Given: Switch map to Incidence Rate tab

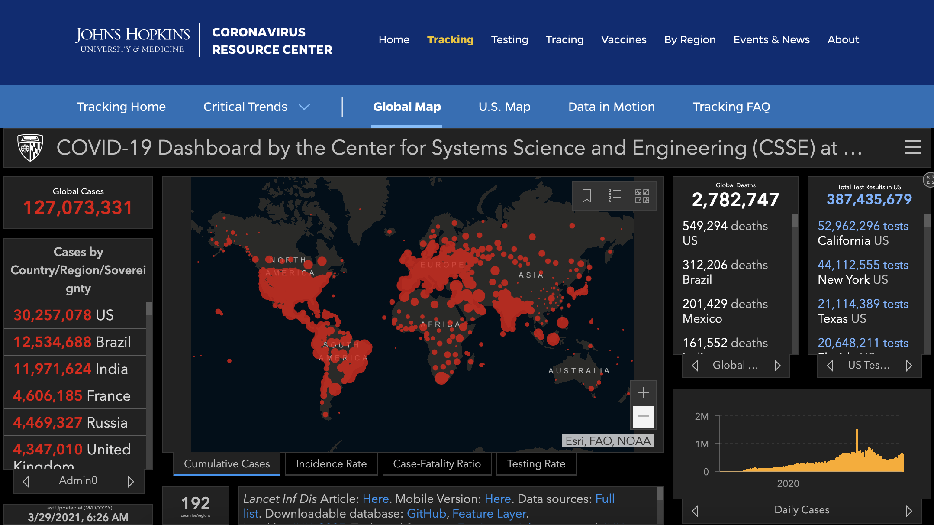Looking at the screenshot, I should point(331,464).
